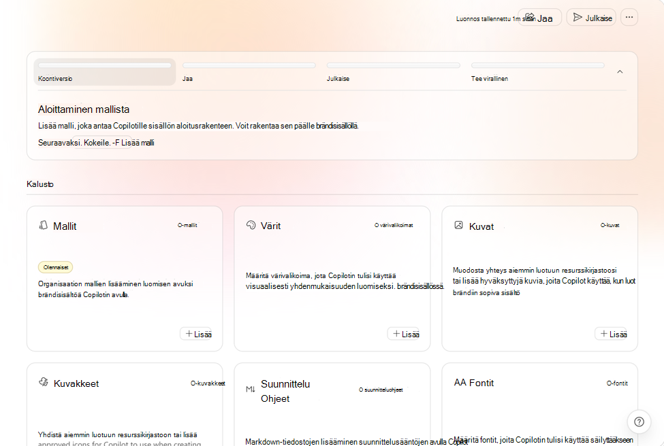Viewport: 664px width, 446px height.
Task: Click the Suunnittelu Ohjeet markdown icon
Action: 250,390
